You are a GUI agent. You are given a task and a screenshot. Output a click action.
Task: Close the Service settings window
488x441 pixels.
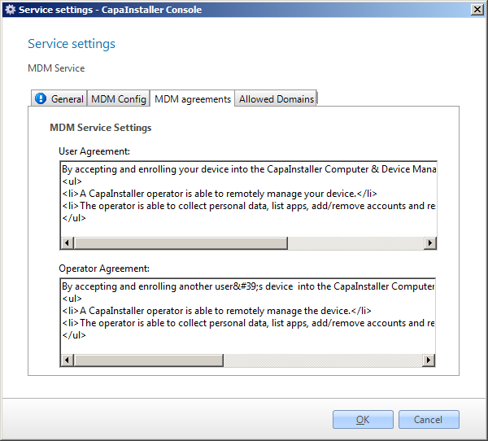[x=477, y=10]
